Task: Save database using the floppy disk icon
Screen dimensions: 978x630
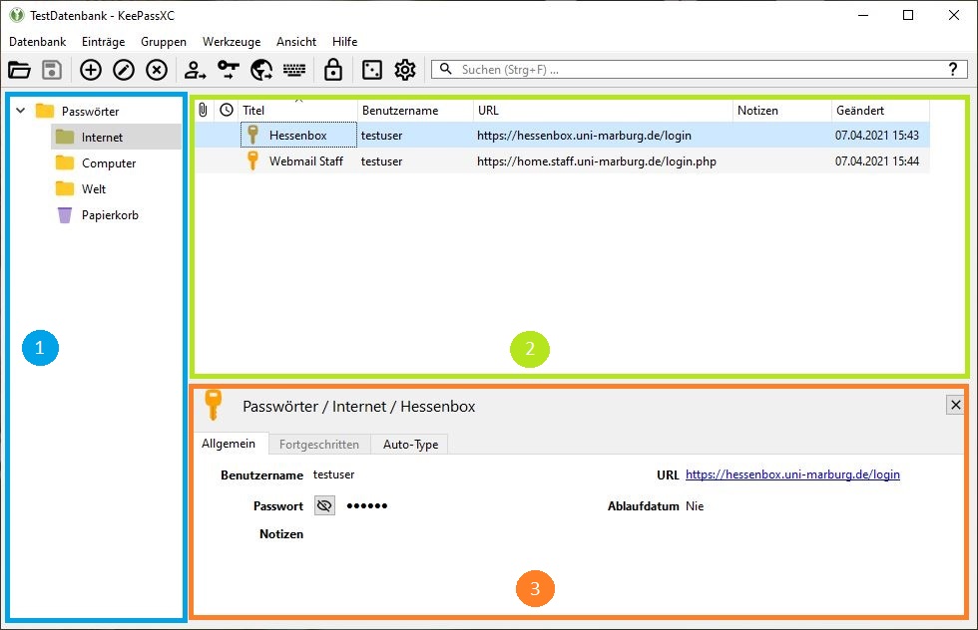Action: coord(52,70)
